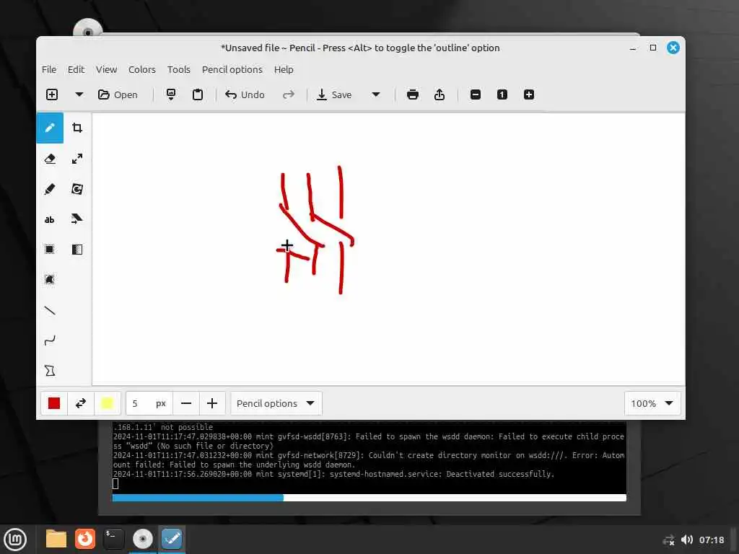Select the Rotate tool
This screenshot has width=739, height=554.
77,189
